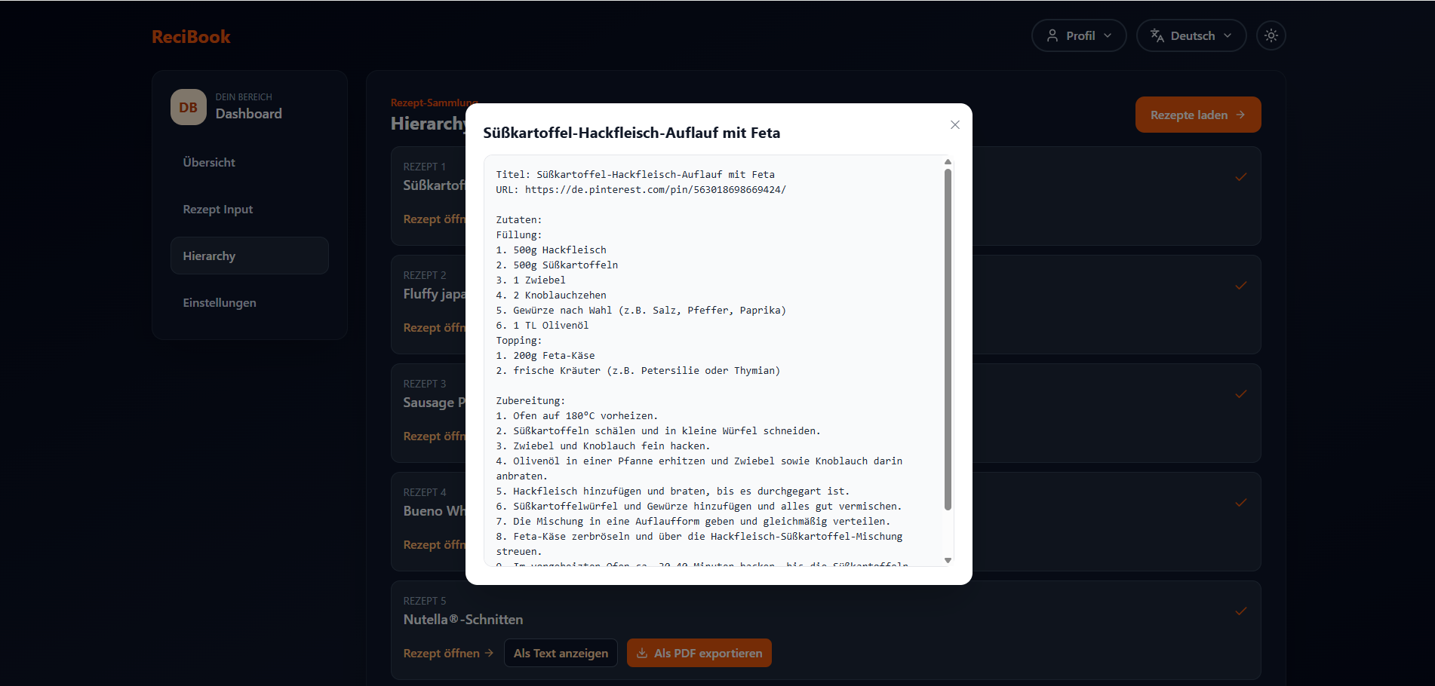1435x686 pixels.
Task: Close the recipe text dialog
Action: [954, 124]
